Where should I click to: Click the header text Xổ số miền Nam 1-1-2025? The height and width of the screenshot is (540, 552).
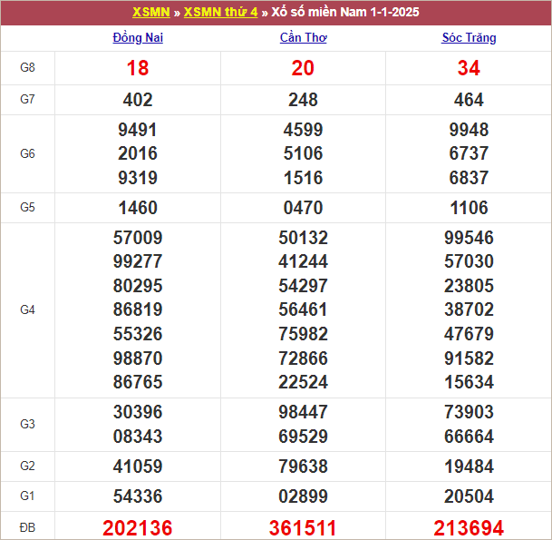coord(345,13)
